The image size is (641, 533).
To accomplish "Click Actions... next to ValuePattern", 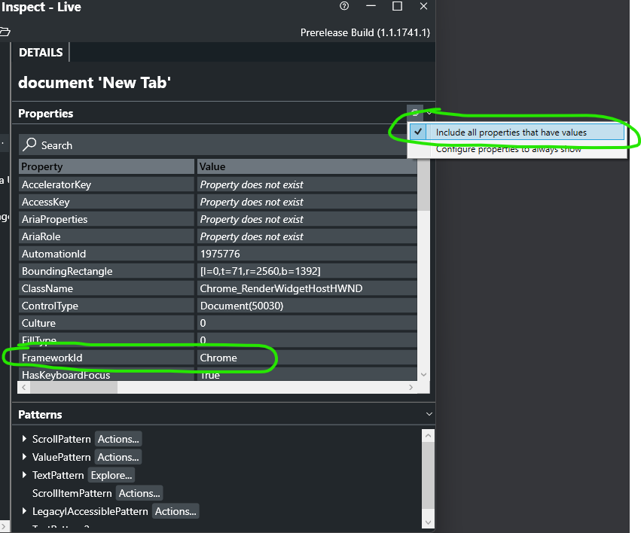I will [x=118, y=457].
